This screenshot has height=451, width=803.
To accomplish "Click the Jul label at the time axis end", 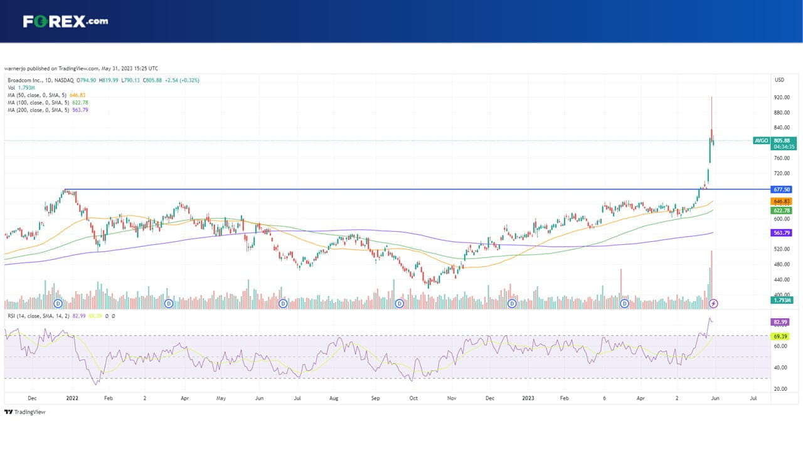I will pyautogui.click(x=753, y=398).
